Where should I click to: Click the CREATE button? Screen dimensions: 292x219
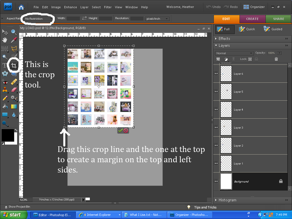(252, 19)
